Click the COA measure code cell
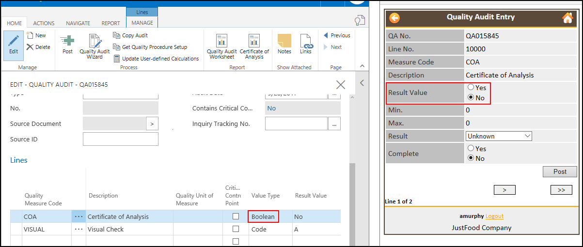 tap(47, 216)
